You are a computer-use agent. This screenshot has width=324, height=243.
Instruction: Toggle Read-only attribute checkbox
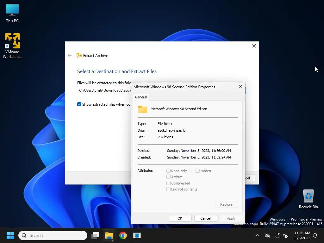(168, 171)
